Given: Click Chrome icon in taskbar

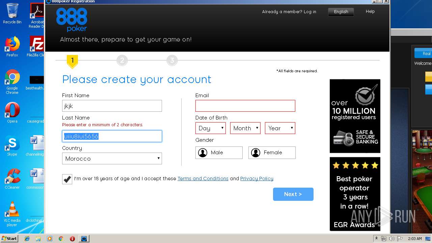Looking at the screenshot, I should (61, 239).
